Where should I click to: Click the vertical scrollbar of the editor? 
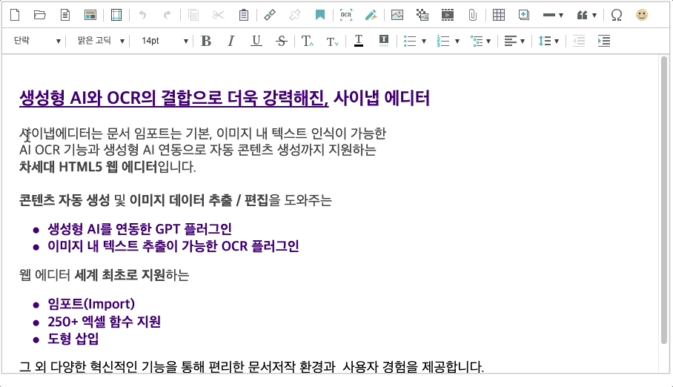tap(664, 200)
